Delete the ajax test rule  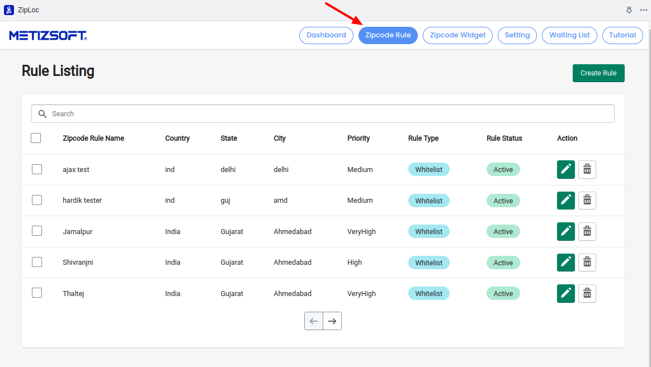pos(587,169)
